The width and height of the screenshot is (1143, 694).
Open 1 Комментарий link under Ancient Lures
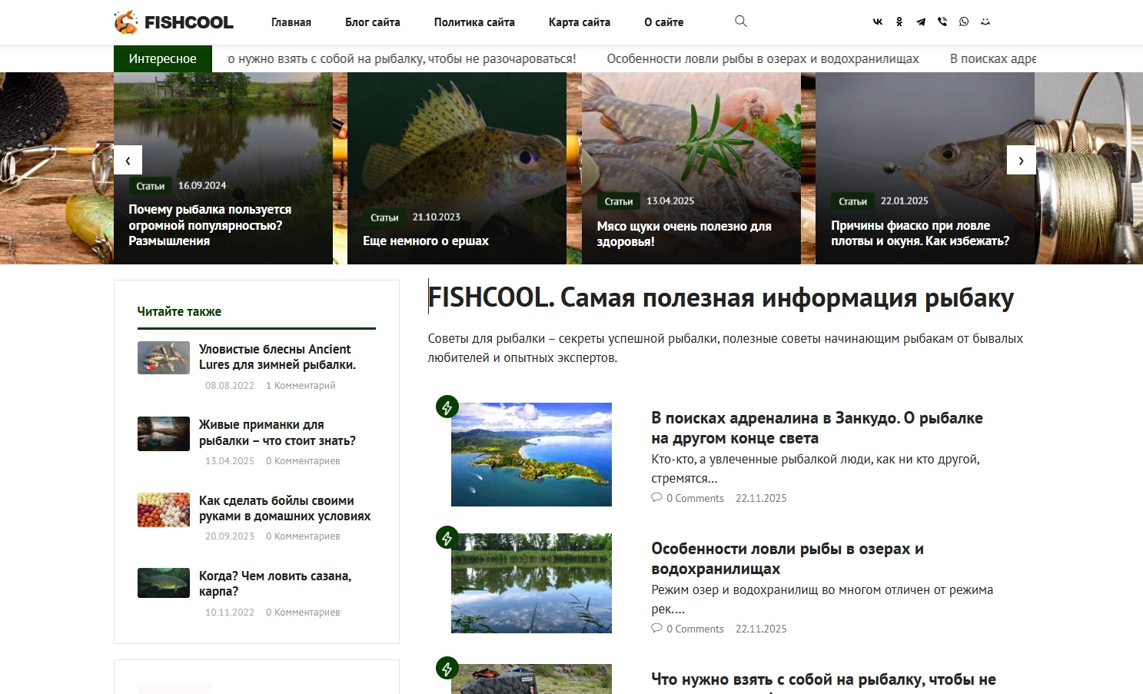[301, 386]
